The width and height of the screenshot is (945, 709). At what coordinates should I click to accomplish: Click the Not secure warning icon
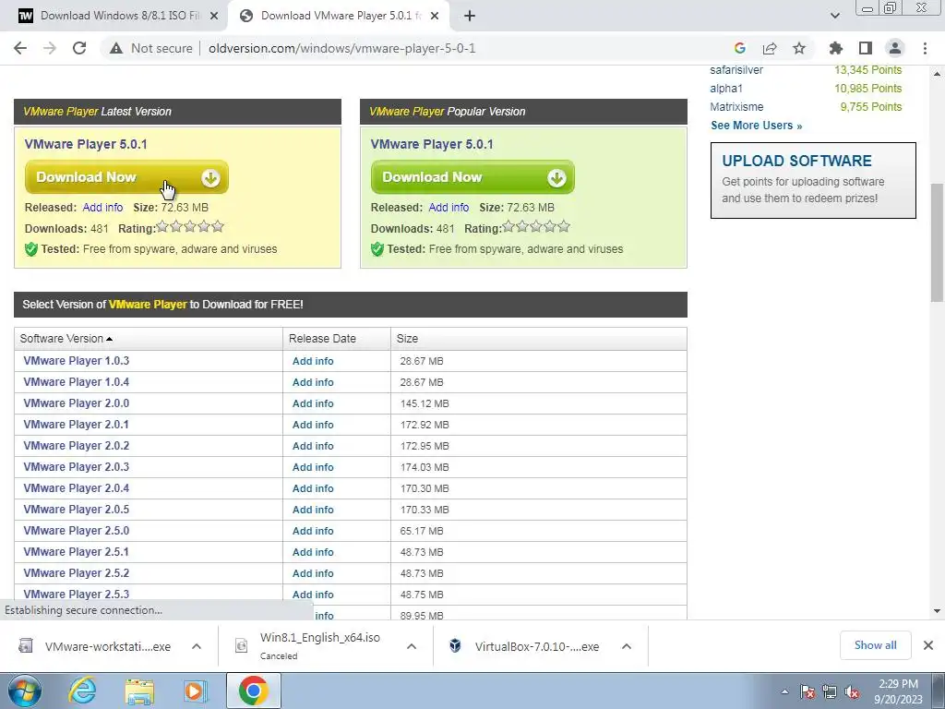[x=115, y=48]
